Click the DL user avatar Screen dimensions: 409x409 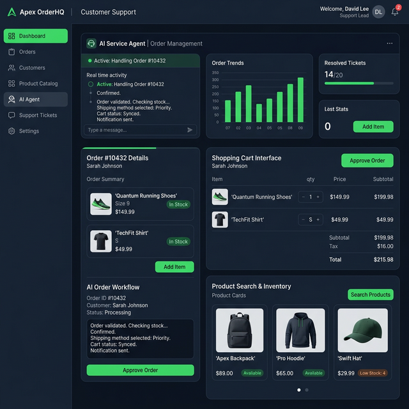pos(378,12)
